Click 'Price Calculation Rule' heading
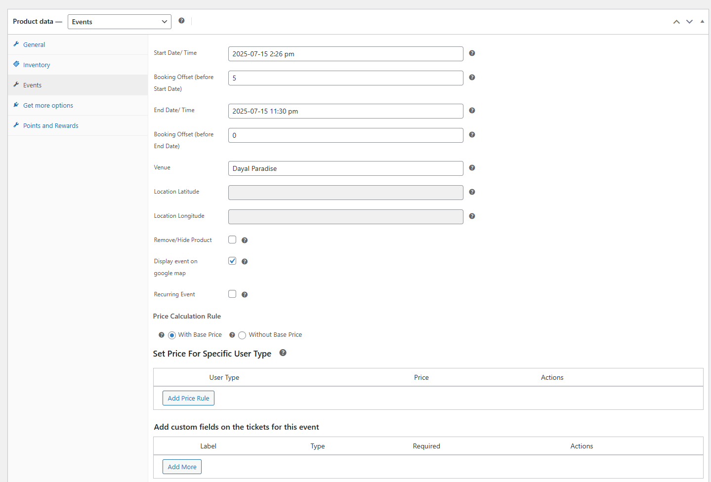This screenshot has width=711, height=482. (x=187, y=316)
